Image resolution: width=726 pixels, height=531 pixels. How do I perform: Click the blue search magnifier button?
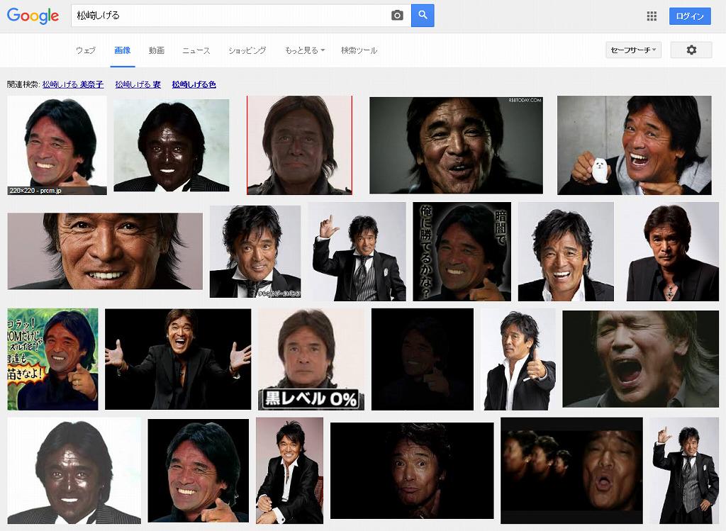(x=423, y=16)
